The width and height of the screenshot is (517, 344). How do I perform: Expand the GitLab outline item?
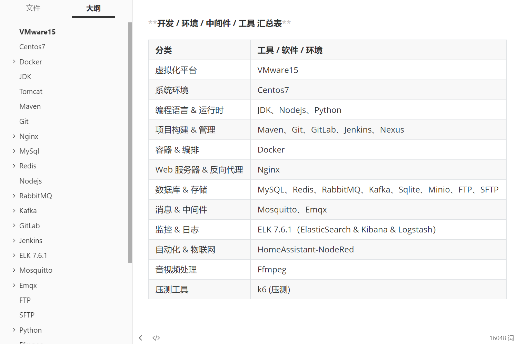click(14, 226)
